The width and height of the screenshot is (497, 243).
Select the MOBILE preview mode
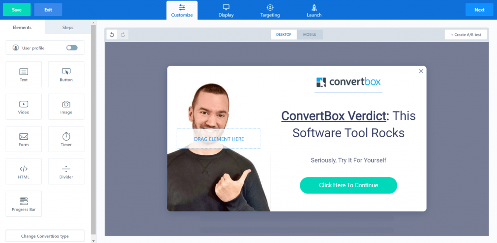click(310, 34)
